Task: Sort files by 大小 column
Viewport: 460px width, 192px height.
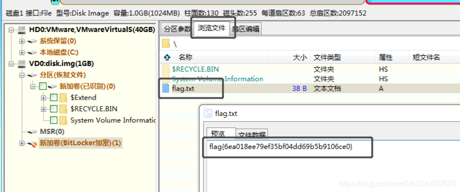Action: [x=300, y=58]
